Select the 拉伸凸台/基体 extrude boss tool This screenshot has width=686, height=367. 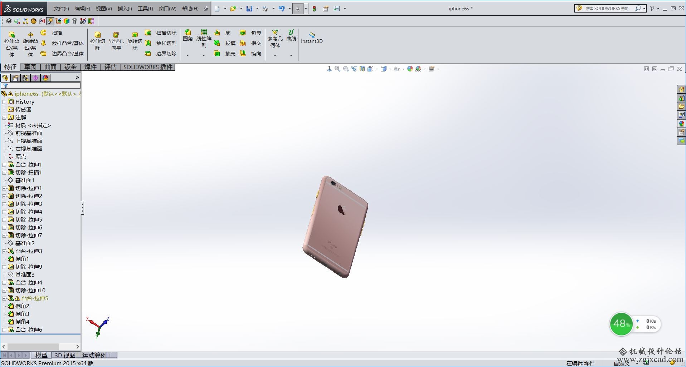[11, 44]
